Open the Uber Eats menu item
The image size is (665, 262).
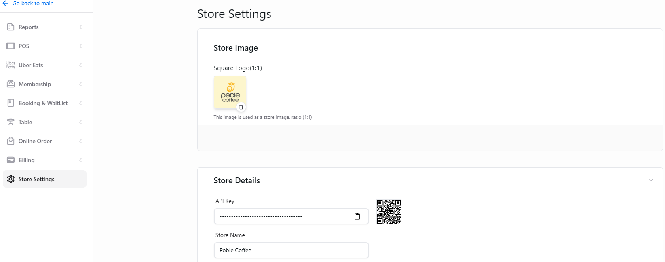[44, 65]
